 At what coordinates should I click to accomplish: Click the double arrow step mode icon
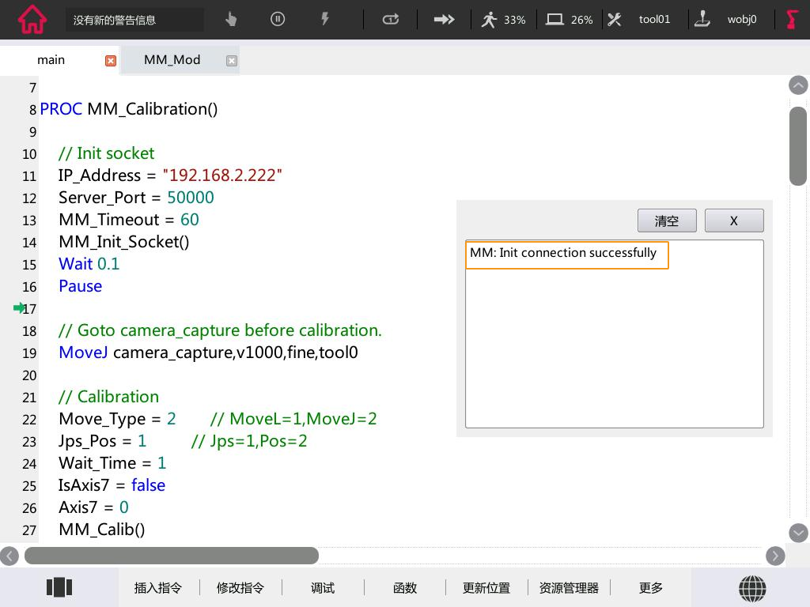pyautogui.click(x=444, y=20)
